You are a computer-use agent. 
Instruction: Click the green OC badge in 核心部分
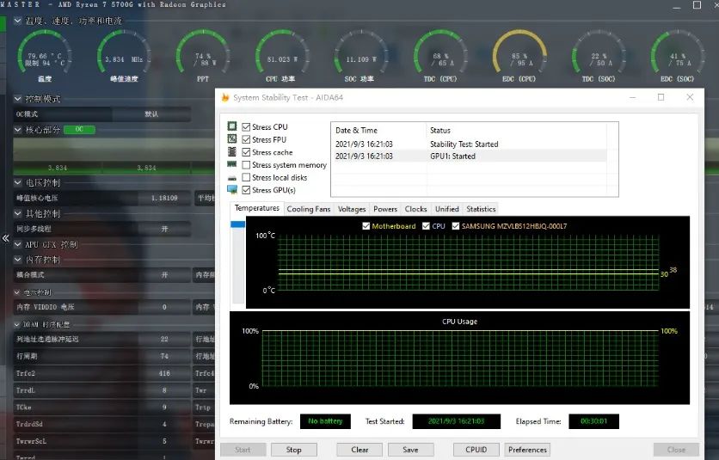pos(79,129)
